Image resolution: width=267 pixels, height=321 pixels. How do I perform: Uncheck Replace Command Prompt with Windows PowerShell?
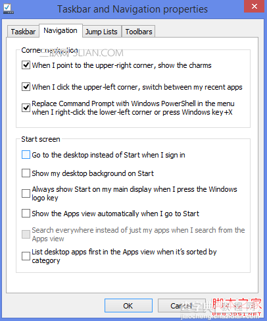click(26, 107)
